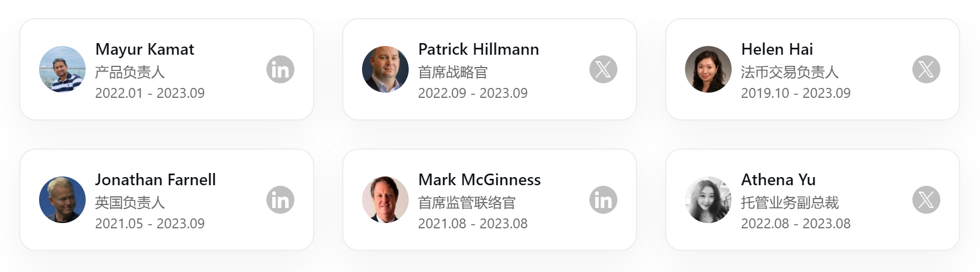Select the Athena Yu name text

tap(778, 180)
